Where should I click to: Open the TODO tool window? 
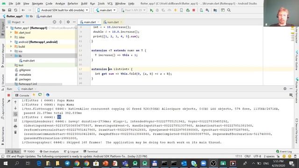[x=29, y=151]
